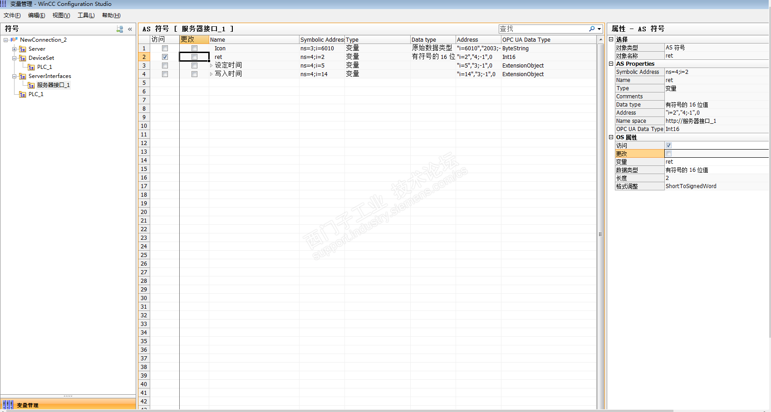
Task: Tick the 更改 checkbox for 设定时间
Action: tap(194, 66)
